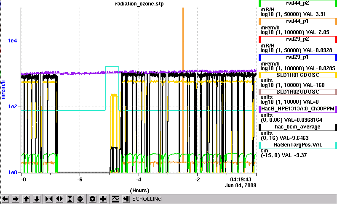Click the VAL=0.0368164 readout

(303, 120)
